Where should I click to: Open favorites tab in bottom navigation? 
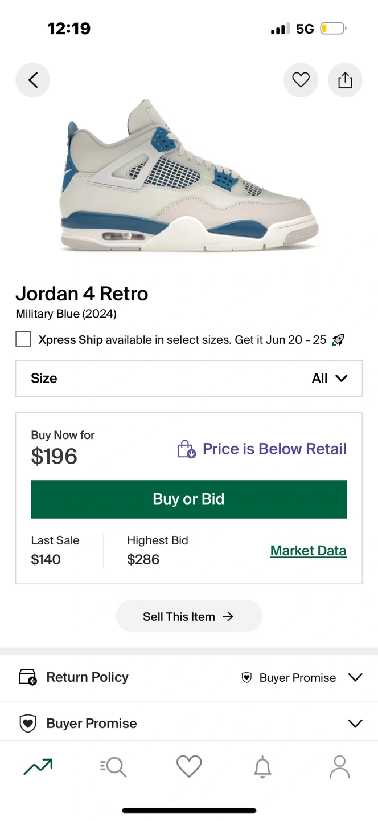pos(189,767)
